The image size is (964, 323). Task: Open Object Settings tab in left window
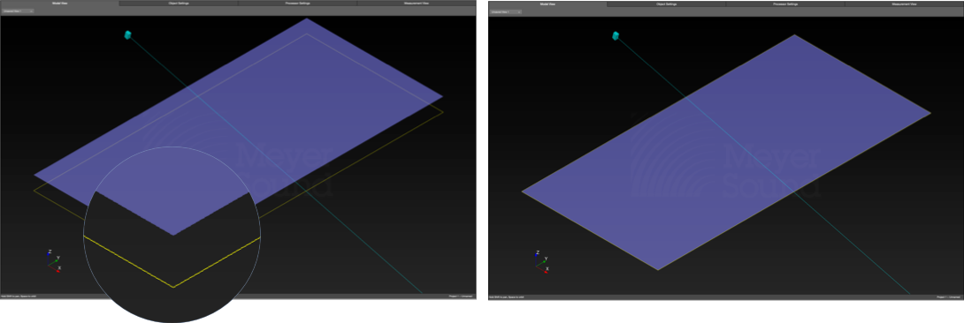(179, 3)
